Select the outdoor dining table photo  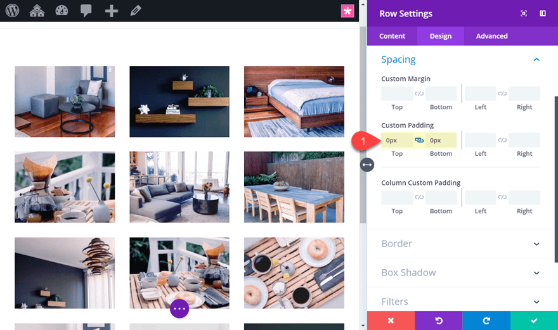click(294, 187)
